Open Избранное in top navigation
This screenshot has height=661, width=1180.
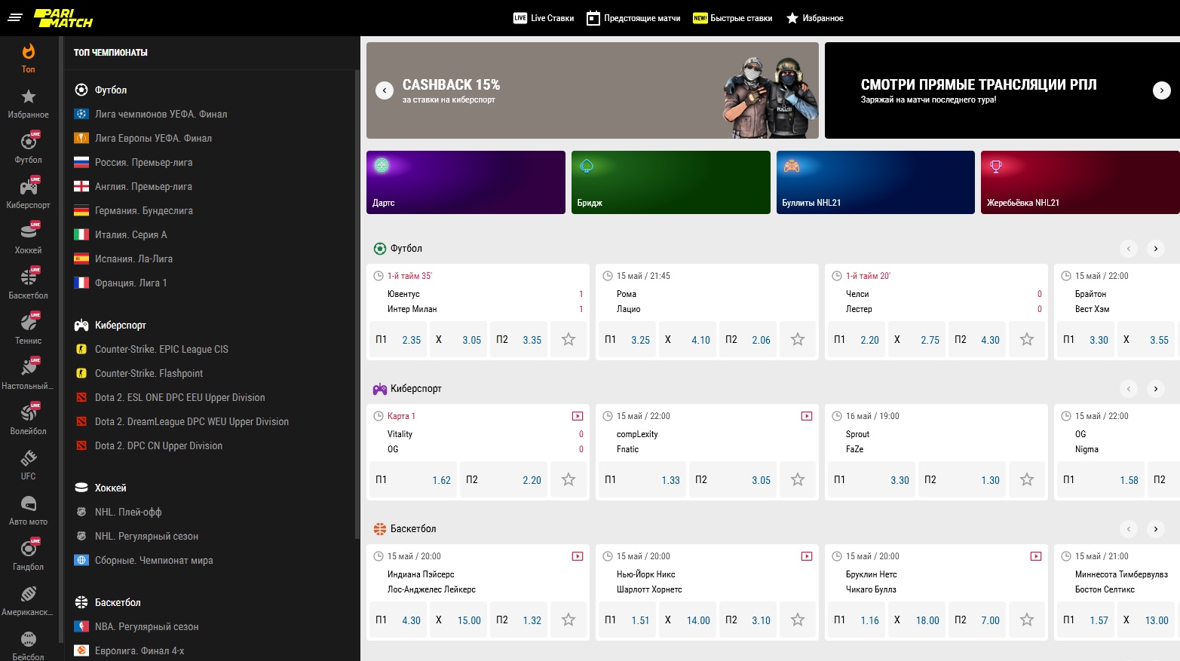pyautogui.click(x=815, y=18)
